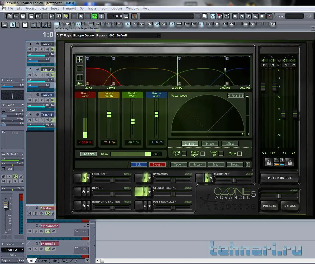Select the Draw pencil tool
Viewport: 315px width, 264px height.
click(44, 25)
